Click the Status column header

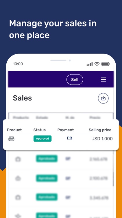click(39, 130)
